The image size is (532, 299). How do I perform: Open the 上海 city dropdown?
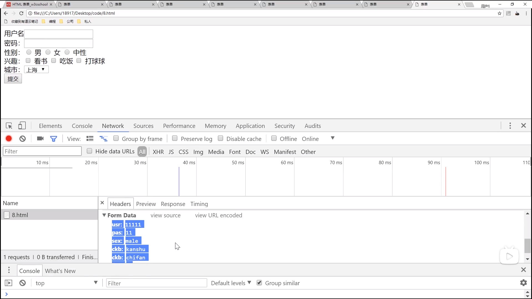[x=36, y=70]
